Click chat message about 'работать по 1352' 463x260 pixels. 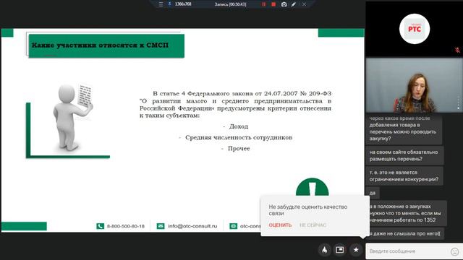(407, 213)
